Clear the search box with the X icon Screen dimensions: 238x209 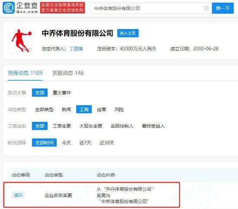pyautogui.click(x=206, y=8)
